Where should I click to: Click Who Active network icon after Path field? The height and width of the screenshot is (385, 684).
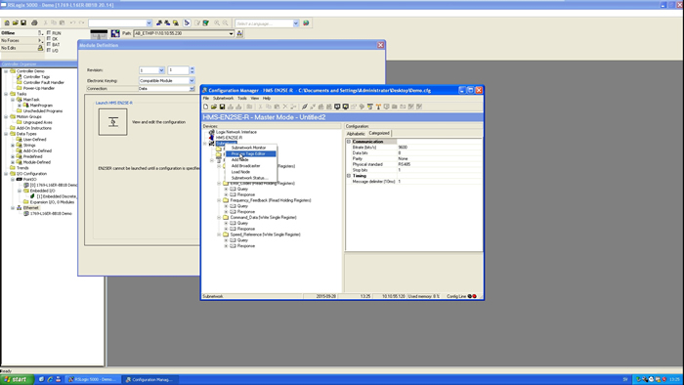(239, 33)
